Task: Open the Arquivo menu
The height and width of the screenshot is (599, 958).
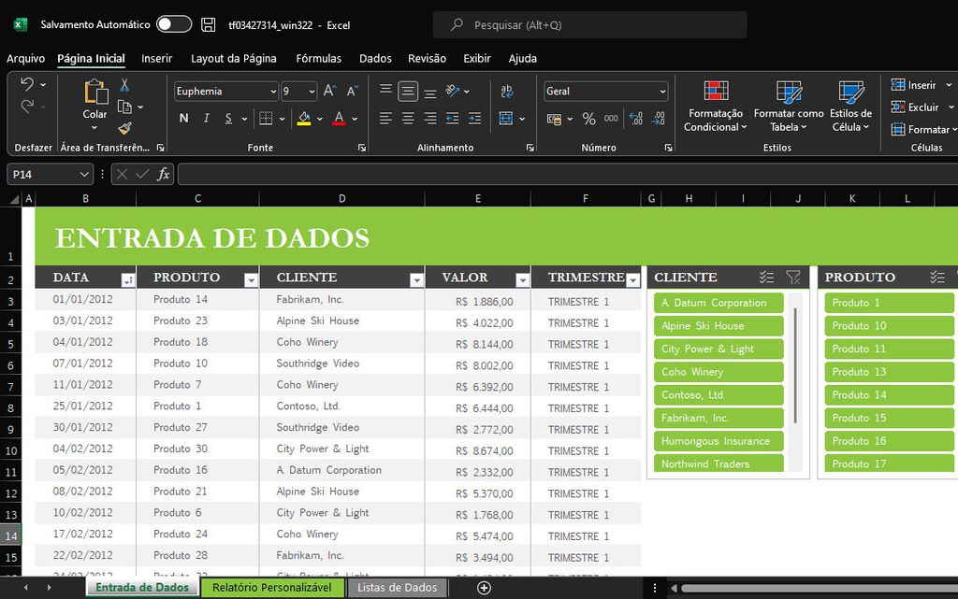Action: 25,59
